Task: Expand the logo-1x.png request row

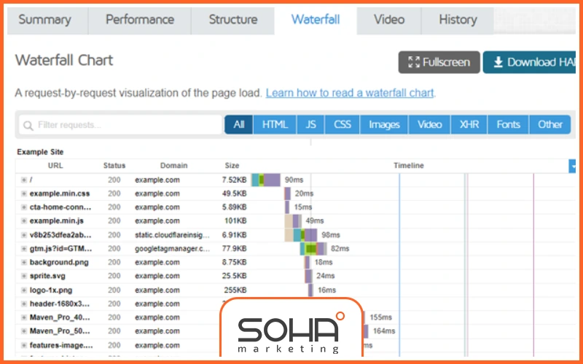Action: [24, 290]
